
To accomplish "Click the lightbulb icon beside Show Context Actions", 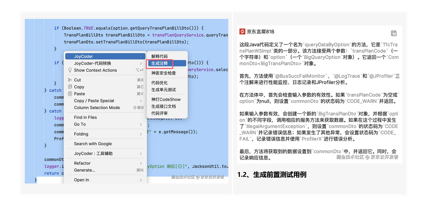I will point(70,70).
